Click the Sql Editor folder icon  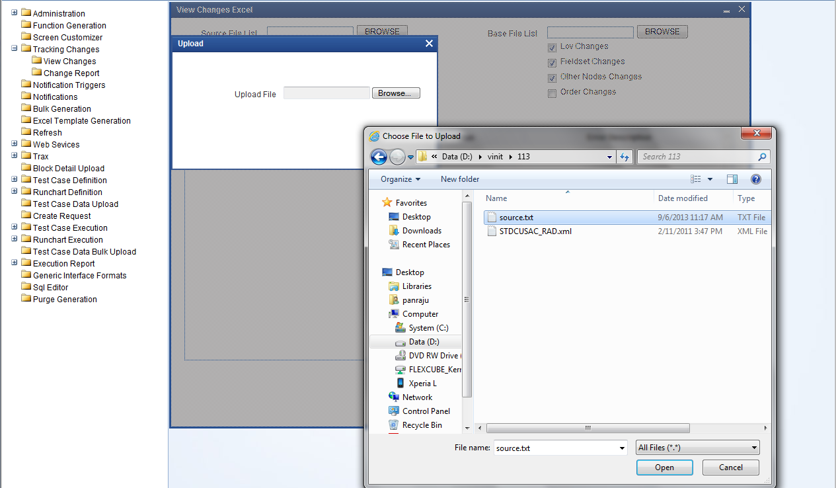[x=26, y=287]
